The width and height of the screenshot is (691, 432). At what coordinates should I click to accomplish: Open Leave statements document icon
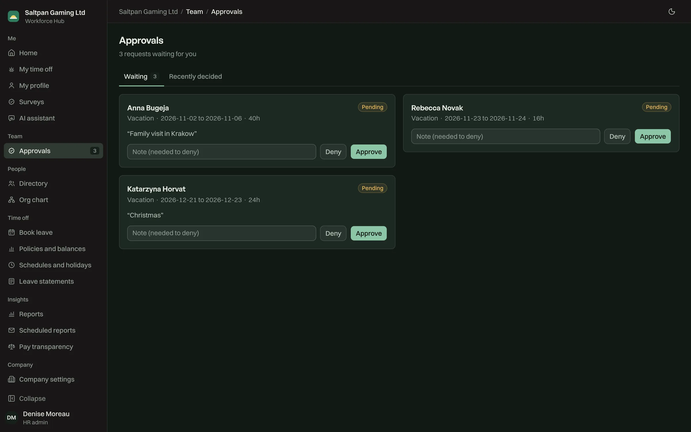coord(12,281)
